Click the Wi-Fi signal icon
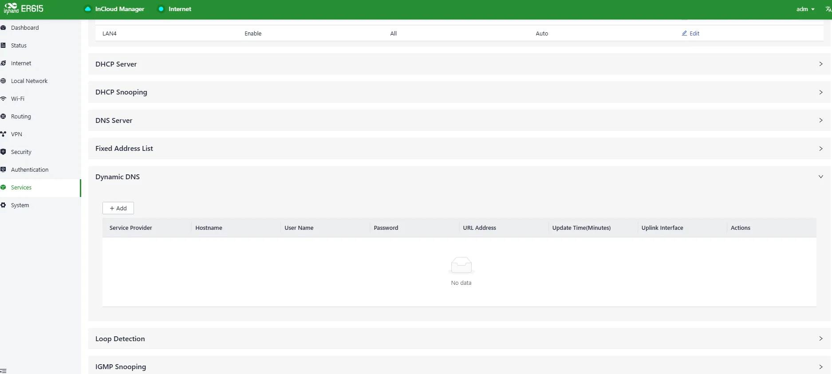 [4, 98]
